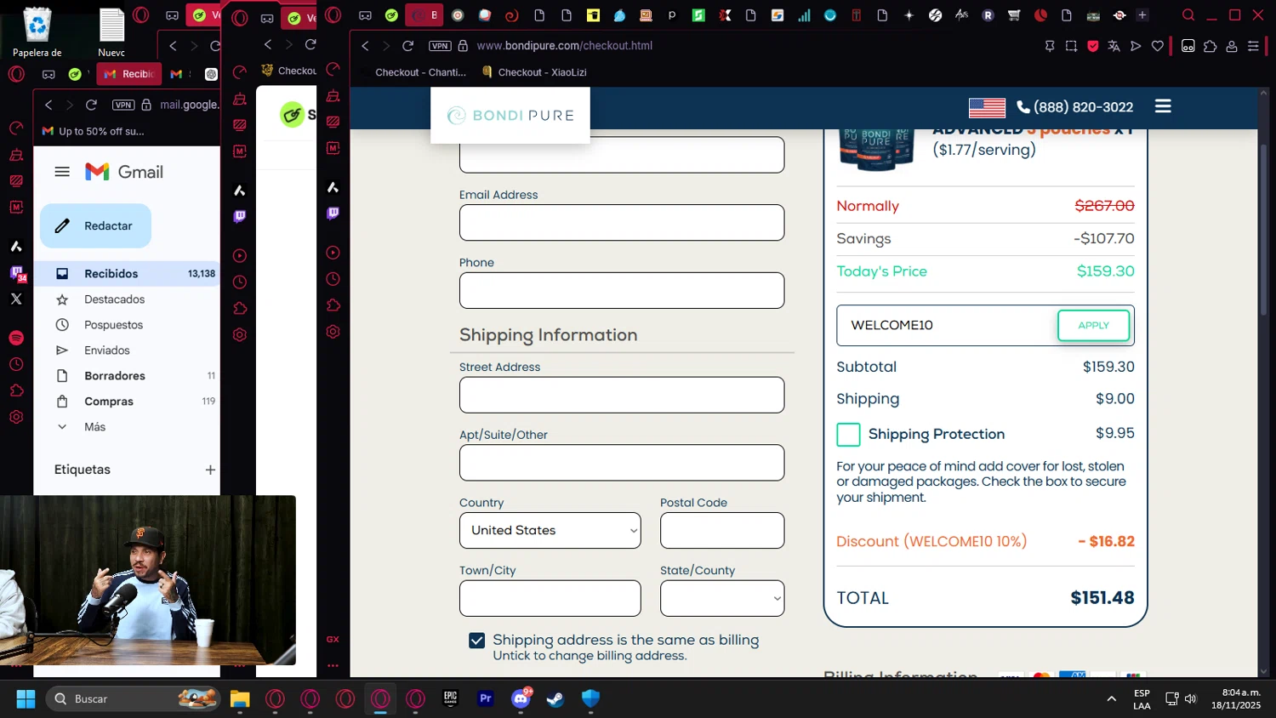Click the WELCOME10 coupon code field
The image size is (1276, 718).
point(947,325)
